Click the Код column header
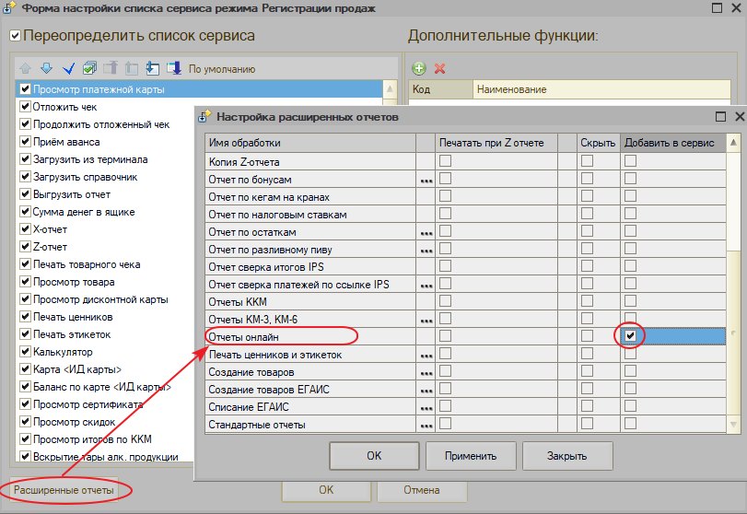The height and width of the screenshot is (514, 747). click(440, 89)
